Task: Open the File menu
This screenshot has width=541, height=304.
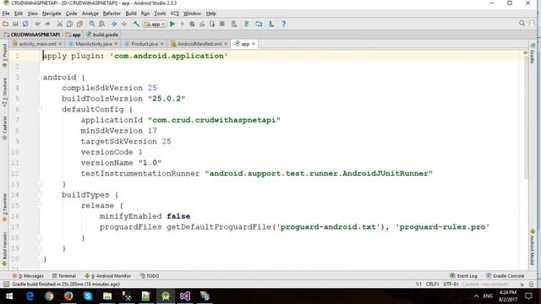Action: (6, 14)
